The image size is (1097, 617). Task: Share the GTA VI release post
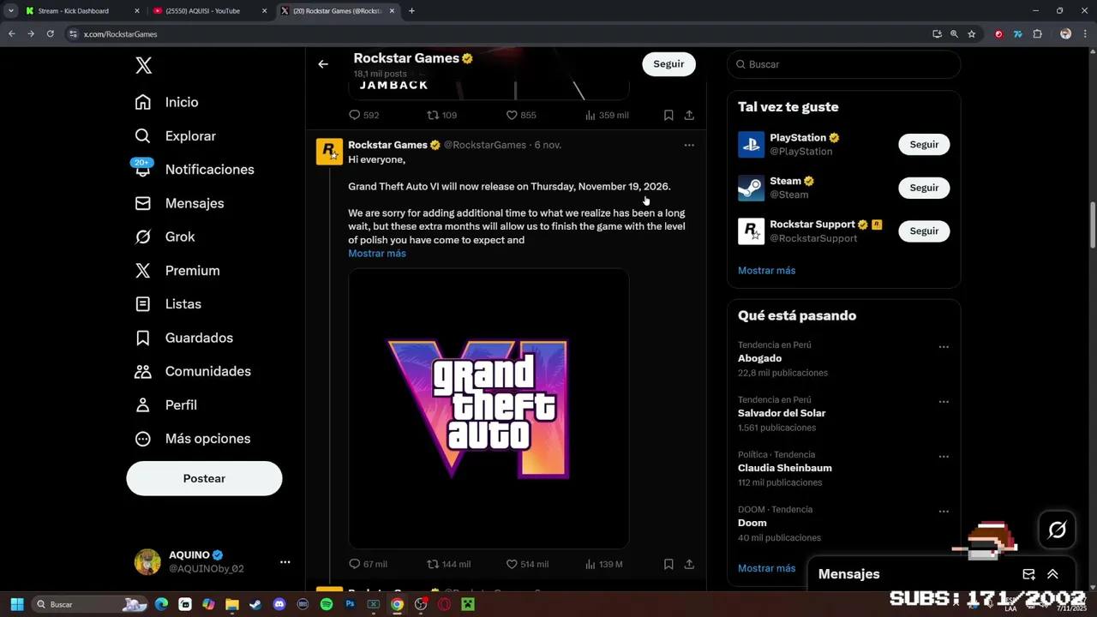[x=689, y=564]
